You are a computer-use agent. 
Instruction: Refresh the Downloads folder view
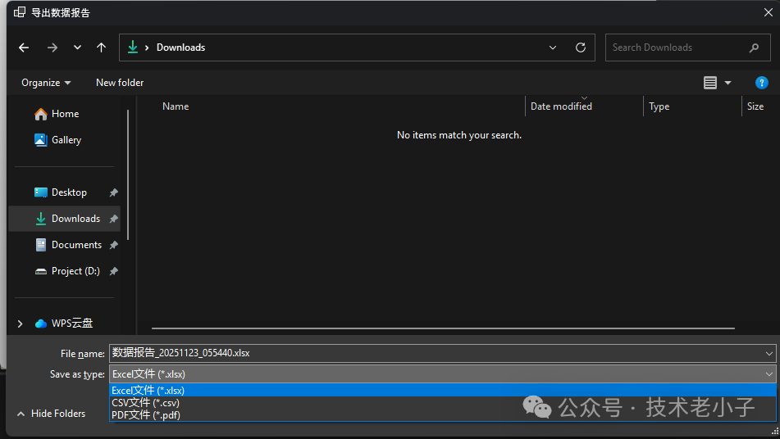[x=581, y=48]
